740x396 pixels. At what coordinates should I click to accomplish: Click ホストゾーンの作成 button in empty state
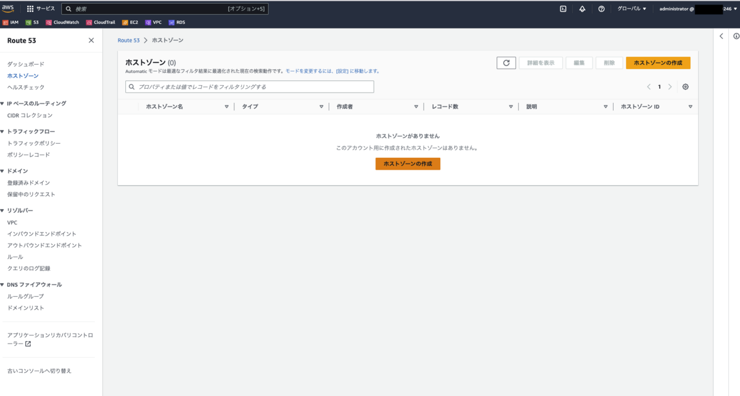pos(408,164)
